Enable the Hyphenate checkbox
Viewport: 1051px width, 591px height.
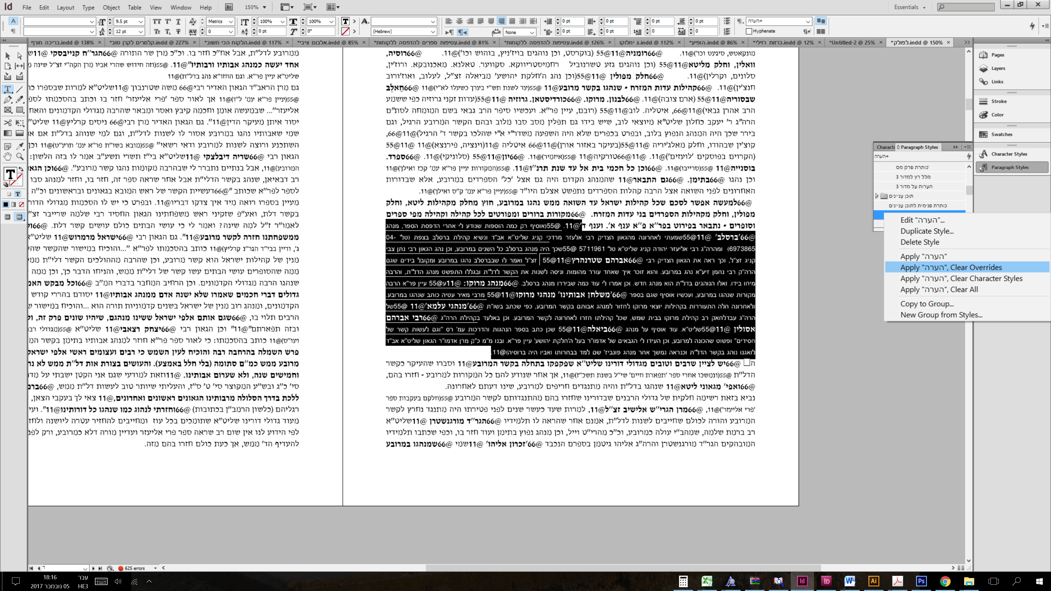coord(749,31)
